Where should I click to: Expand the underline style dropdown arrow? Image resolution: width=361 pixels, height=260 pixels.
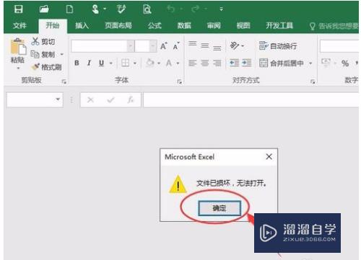pyautogui.click(x=110, y=63)
